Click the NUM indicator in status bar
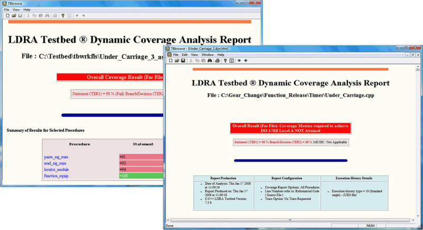The height and width of the screenshot is (230, 423). click(x=371, y=226)
